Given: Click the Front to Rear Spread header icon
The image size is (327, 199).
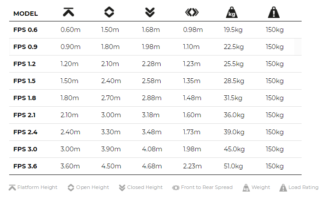Looking at the screenshot, I should [192, 12].
